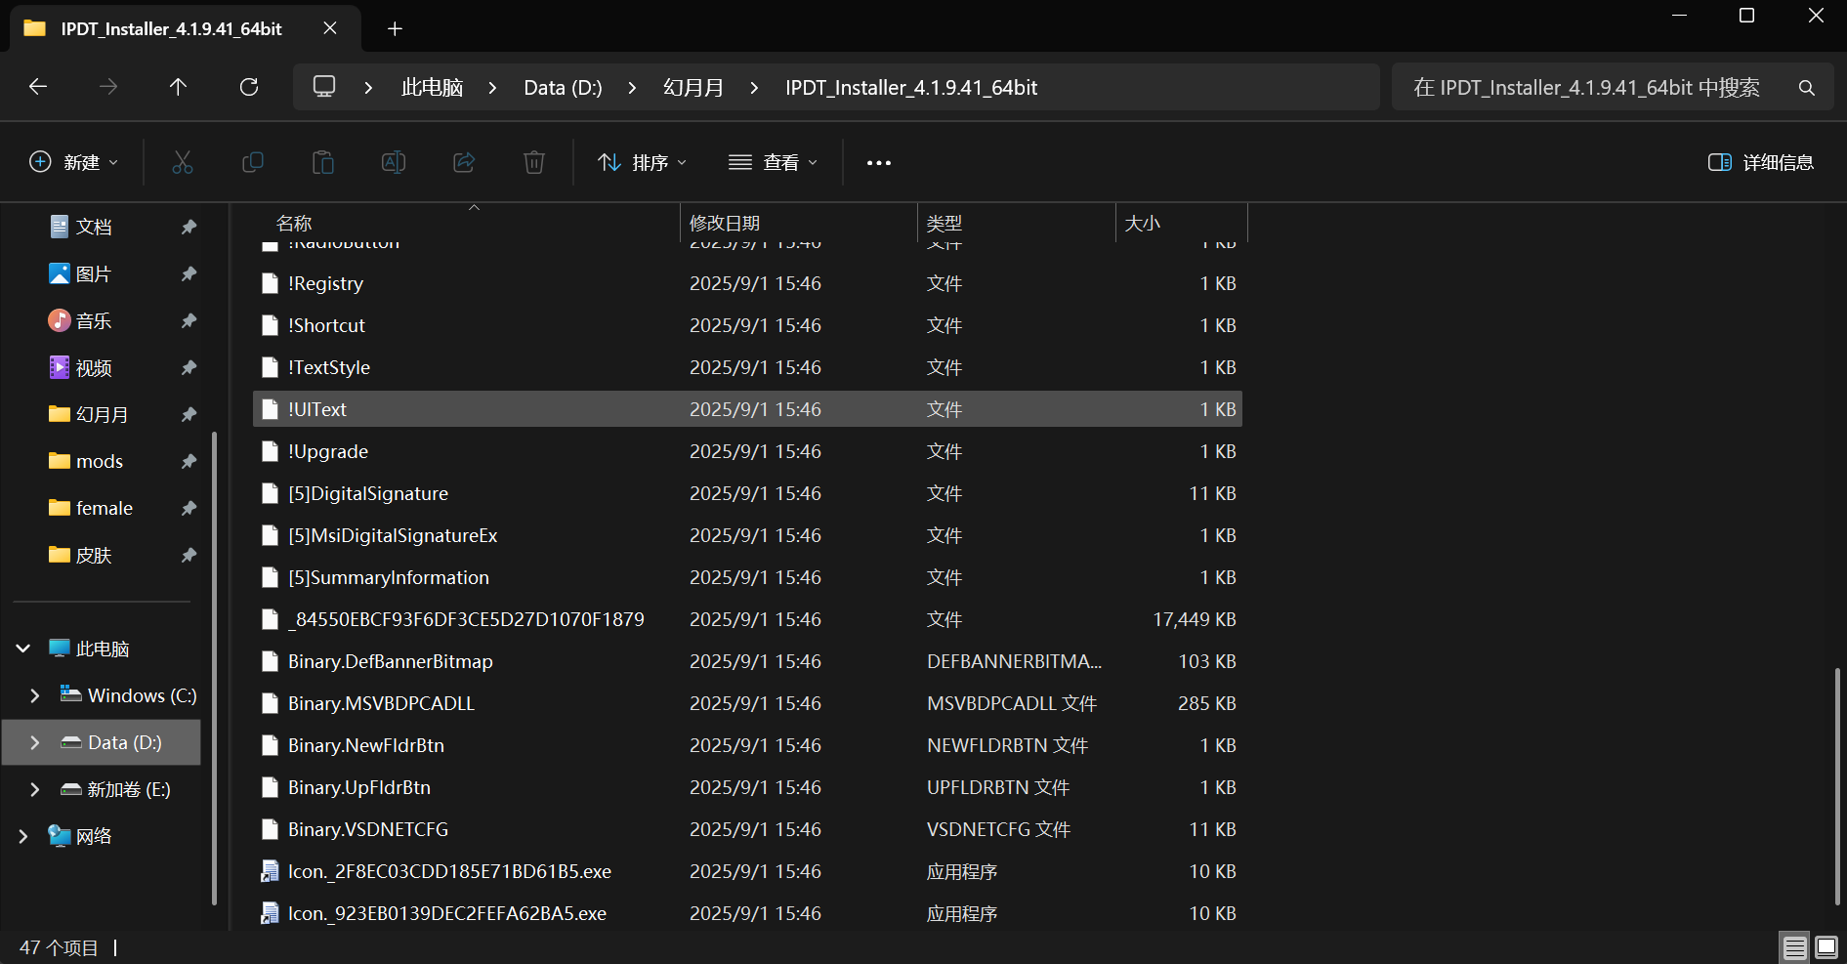Open 视频 in the quick access sidebar
The height and width of the screenshot is (964, 1847).
(x=95, y=368)
